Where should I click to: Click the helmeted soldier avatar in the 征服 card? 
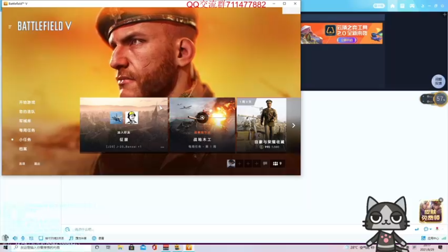tap(132, 118)
